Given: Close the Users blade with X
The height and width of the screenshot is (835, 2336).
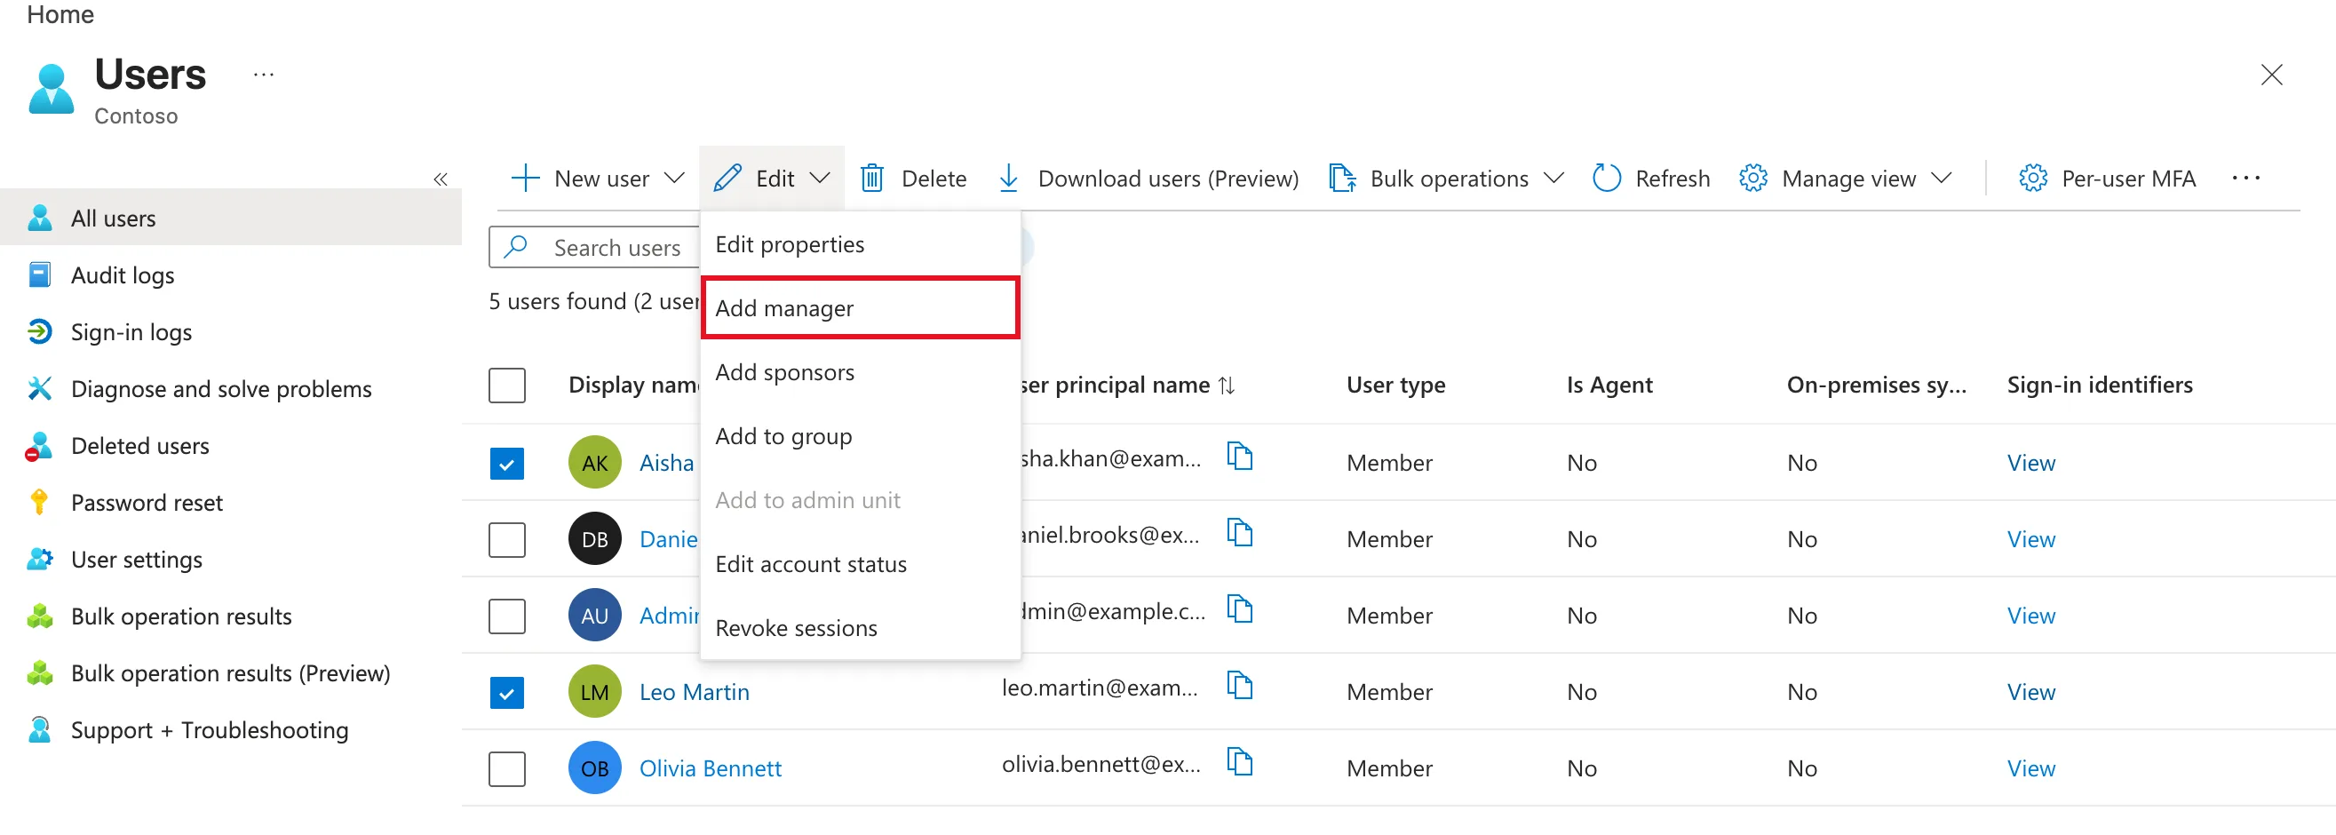Looking at the screenshot, I should tap(2270, 75).
